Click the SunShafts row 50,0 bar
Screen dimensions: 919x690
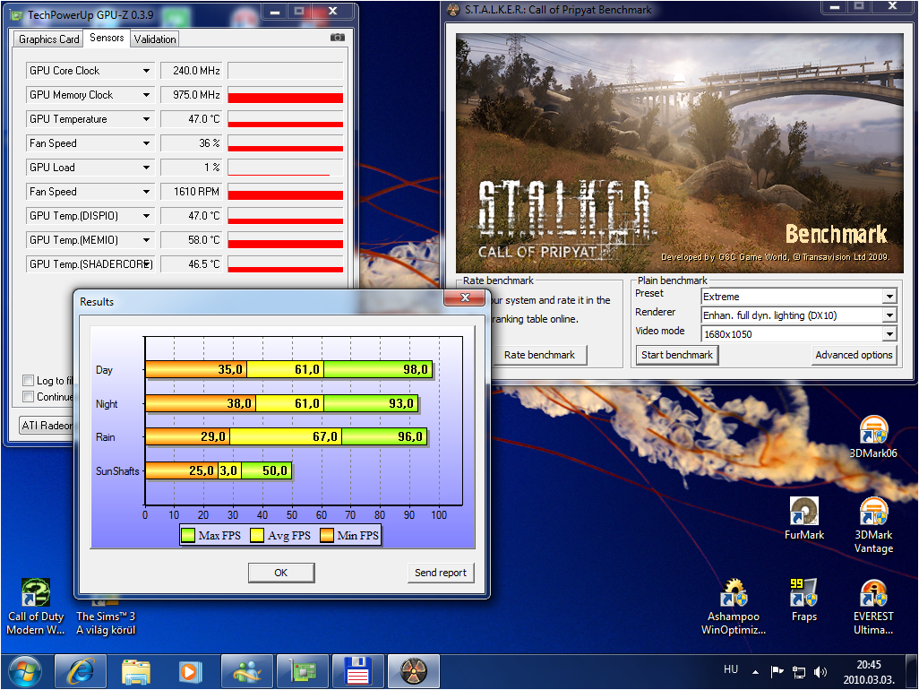266,470
